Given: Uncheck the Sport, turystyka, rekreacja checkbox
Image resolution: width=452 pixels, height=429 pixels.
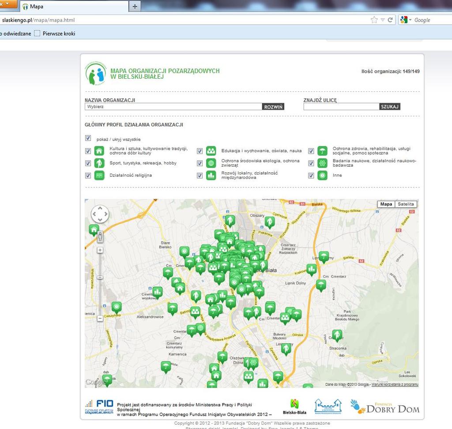Looking at the screenshot, I should pos(88,163).
